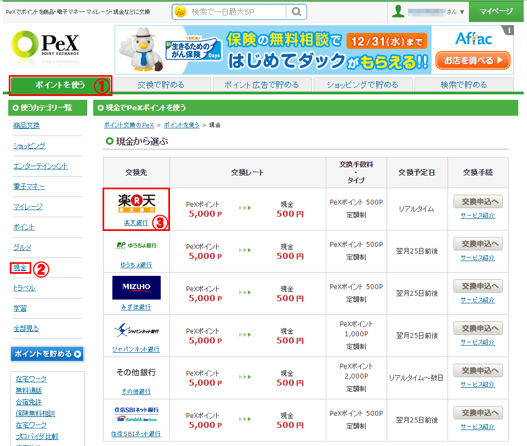Open the プロバイダ比較 link
Image resolution: width=527 pixels, height=446 pixels.
coord(37,437)
